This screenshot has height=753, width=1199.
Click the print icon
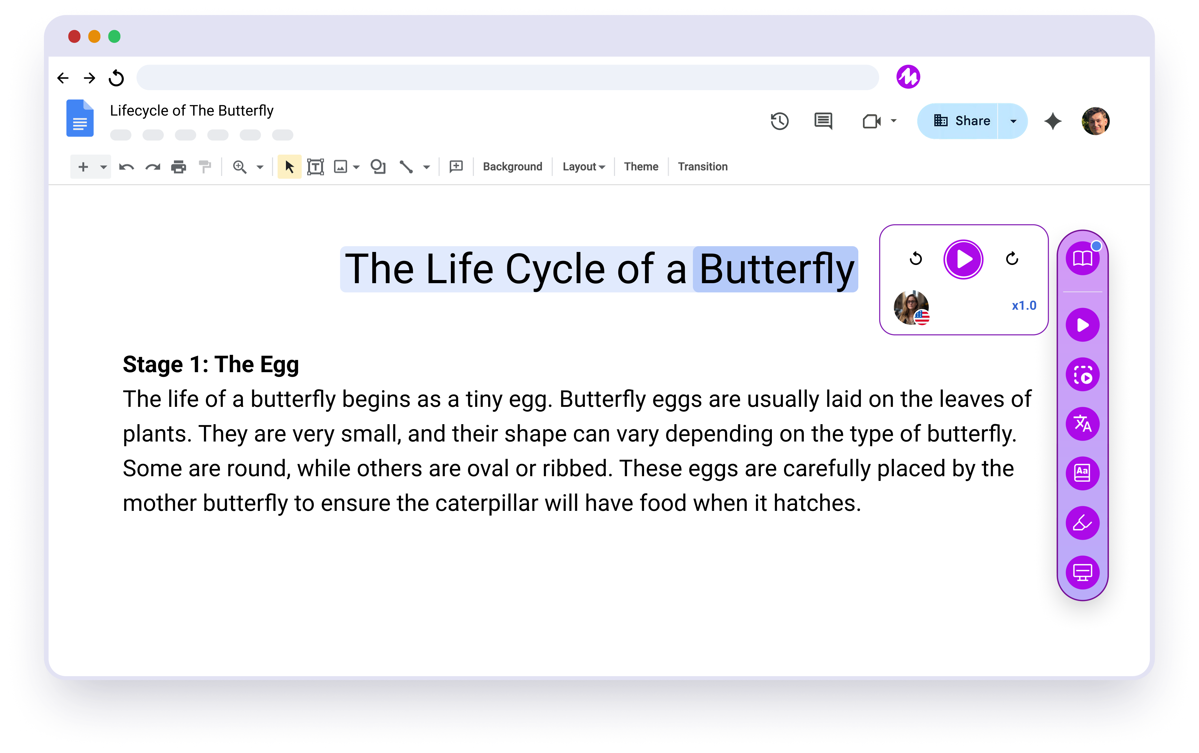point(178,167)
